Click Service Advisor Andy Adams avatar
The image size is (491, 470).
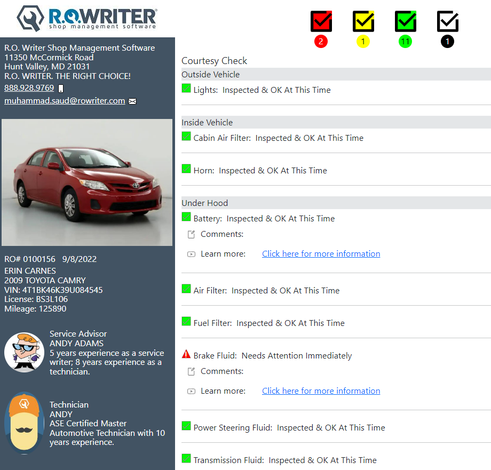pyautogui.click(x=24, y=352)
